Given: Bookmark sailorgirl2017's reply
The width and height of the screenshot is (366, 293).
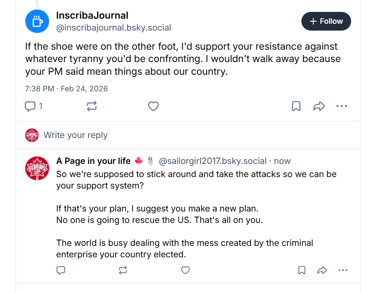Looking at the screenshot, I should [302, 270].
